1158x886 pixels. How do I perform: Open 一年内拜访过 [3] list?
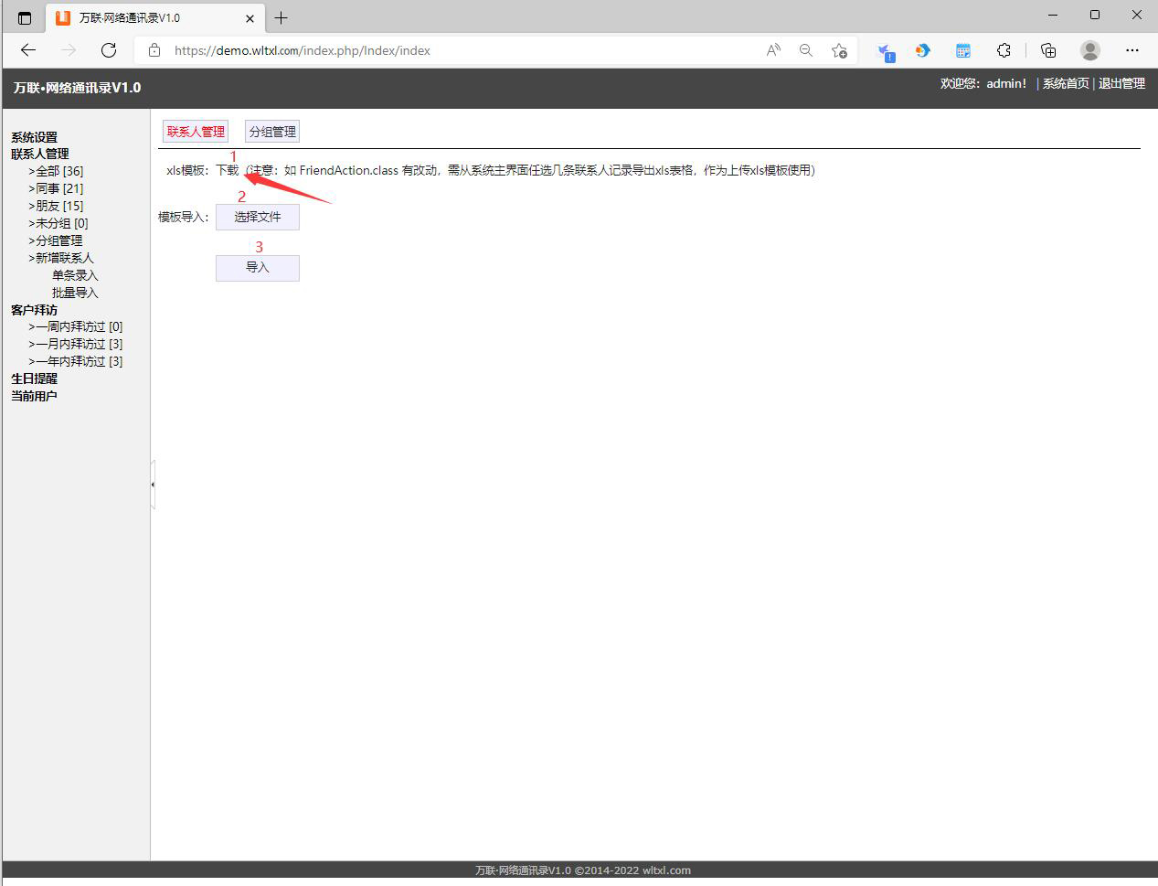76,361
